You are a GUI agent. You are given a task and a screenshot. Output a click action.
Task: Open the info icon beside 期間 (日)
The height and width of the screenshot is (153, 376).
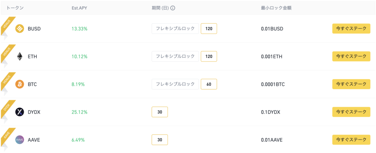point(173,8)
